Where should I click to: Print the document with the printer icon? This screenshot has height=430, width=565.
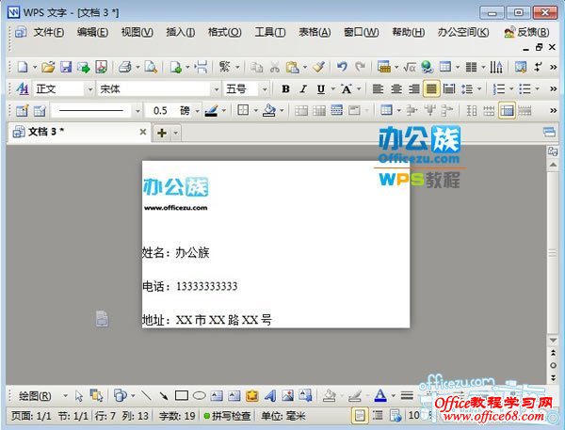[125, 67]
